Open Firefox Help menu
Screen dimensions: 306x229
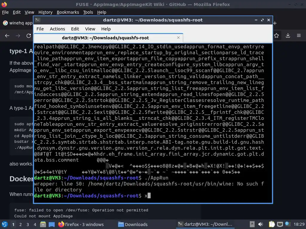102,12
